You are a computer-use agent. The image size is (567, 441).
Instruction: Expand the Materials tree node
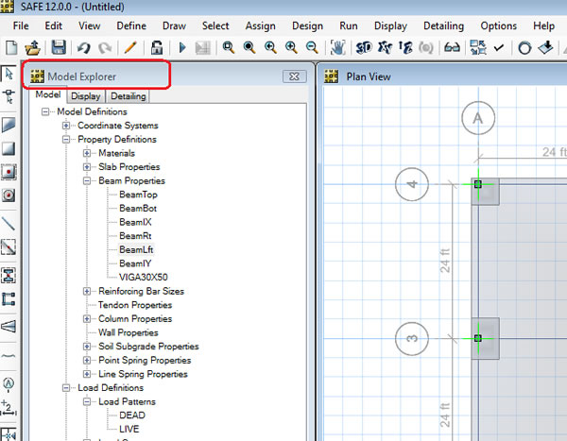click(87, 153)
